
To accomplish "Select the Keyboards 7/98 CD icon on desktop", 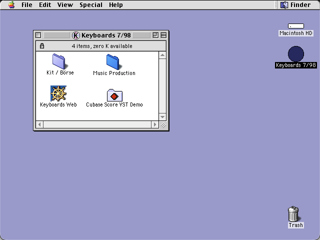I will 296,53.
